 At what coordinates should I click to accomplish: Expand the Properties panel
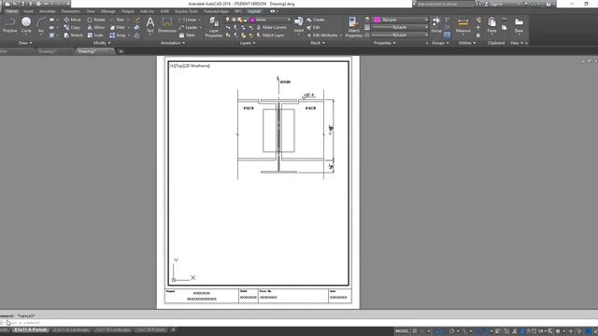pos(384,43)
